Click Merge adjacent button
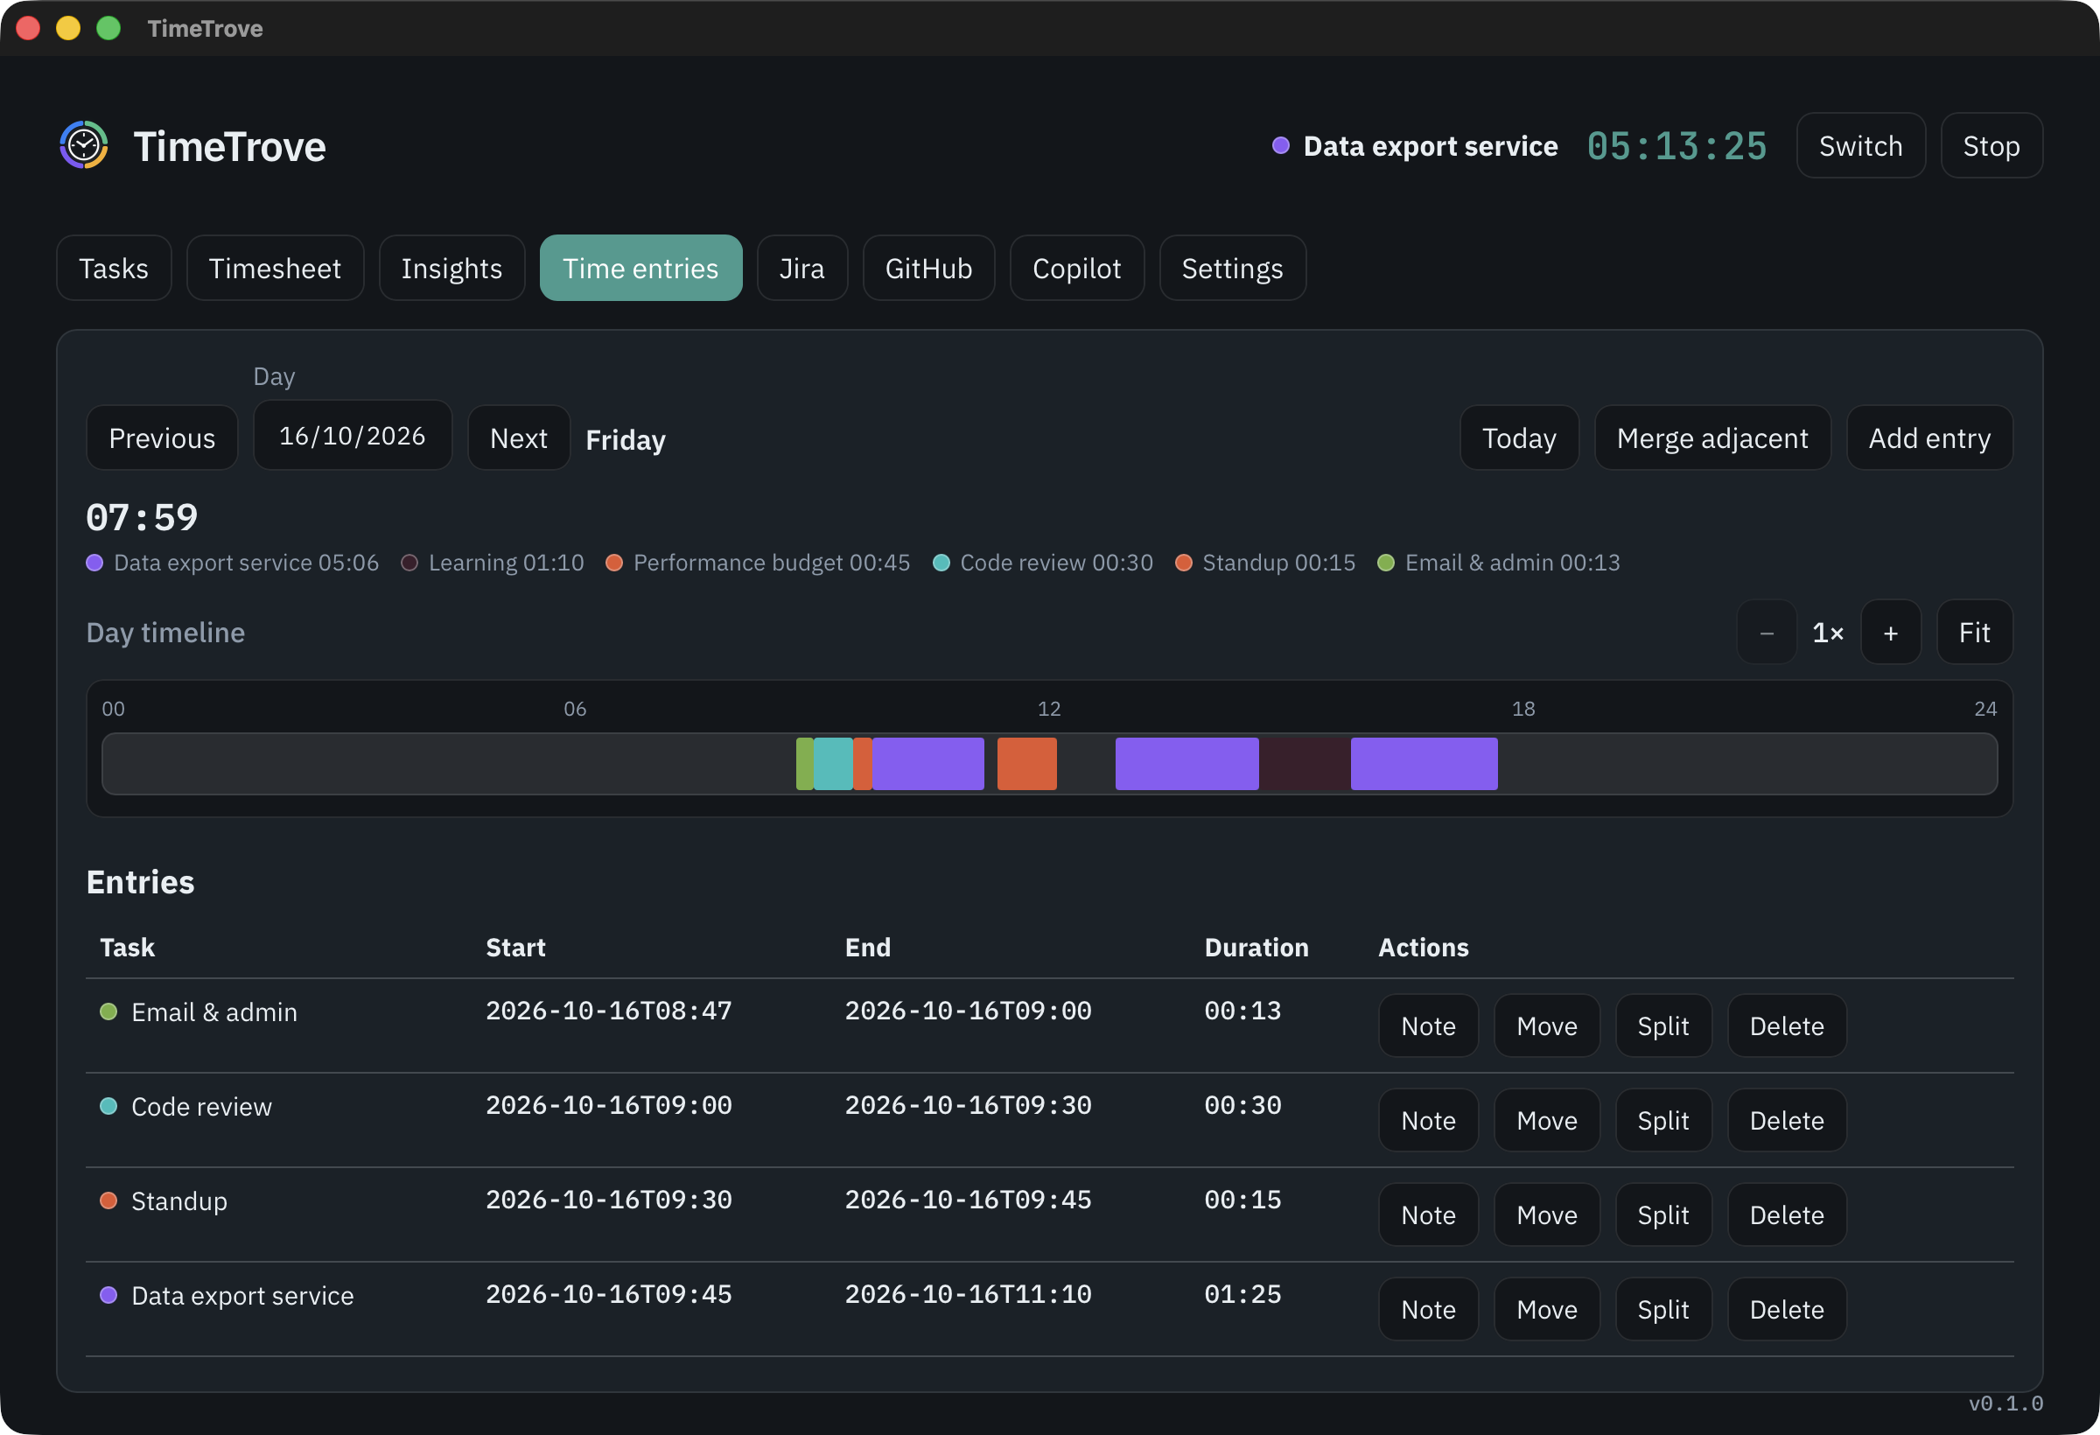Screen dimensions: 2100x1435 click(x=1712, y=438)
